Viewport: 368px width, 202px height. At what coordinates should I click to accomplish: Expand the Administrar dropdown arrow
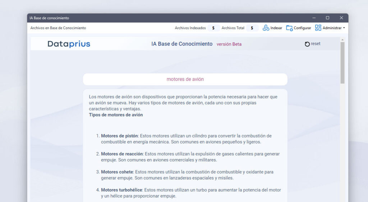(344, 28)
